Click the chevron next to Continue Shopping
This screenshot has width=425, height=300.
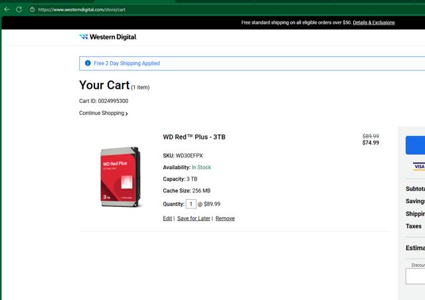coord(127,113)
